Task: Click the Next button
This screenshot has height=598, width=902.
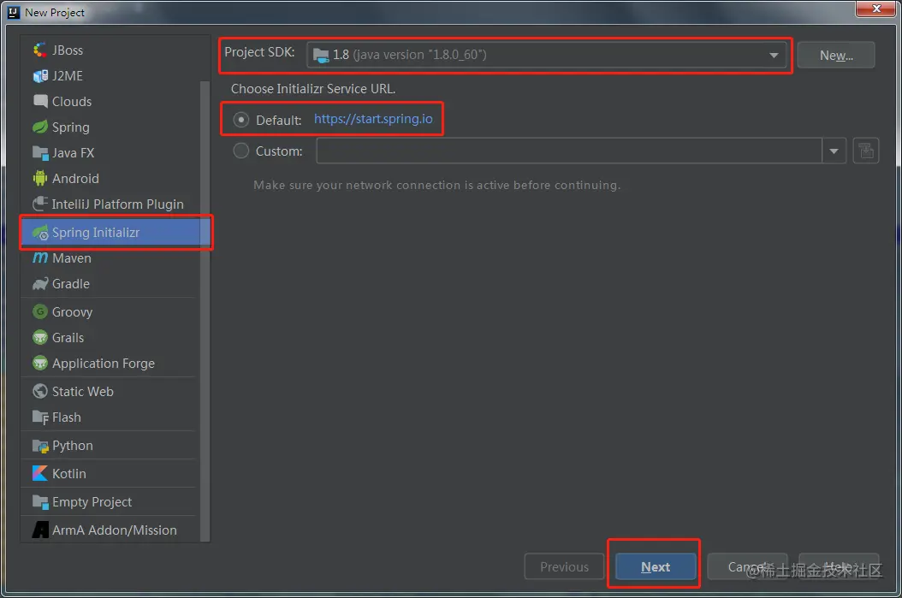Action: (x=656, y=567)
